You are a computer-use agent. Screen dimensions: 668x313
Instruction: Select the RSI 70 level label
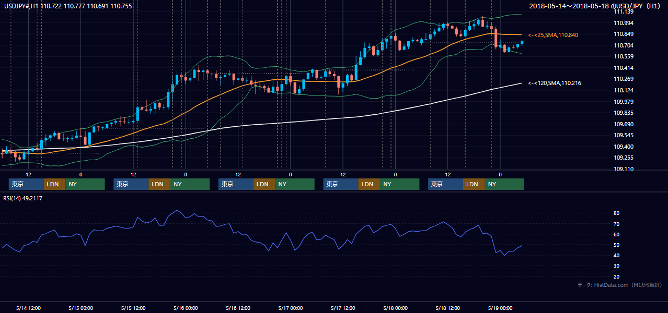(x=617, y=224)
